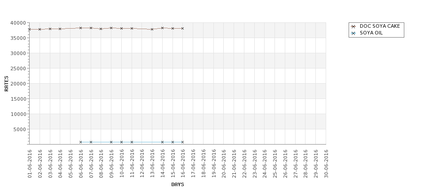Screen dimensions: 438x192
Task: Click the 20000 y-axis tick label
Action: (x=18, y=84)
